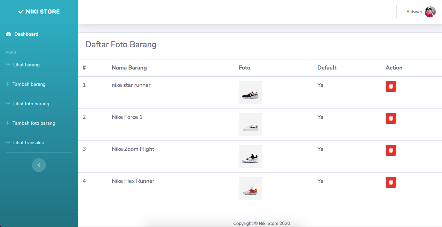The width and height of the screenshot is (442, 227).
Task: Collapse the sidebar with the chevron button
Action: pos(39,165)
